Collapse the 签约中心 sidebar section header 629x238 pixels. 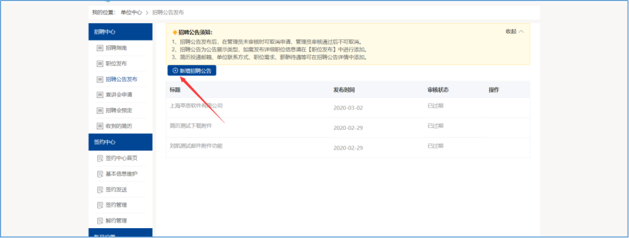click(120, 142)
